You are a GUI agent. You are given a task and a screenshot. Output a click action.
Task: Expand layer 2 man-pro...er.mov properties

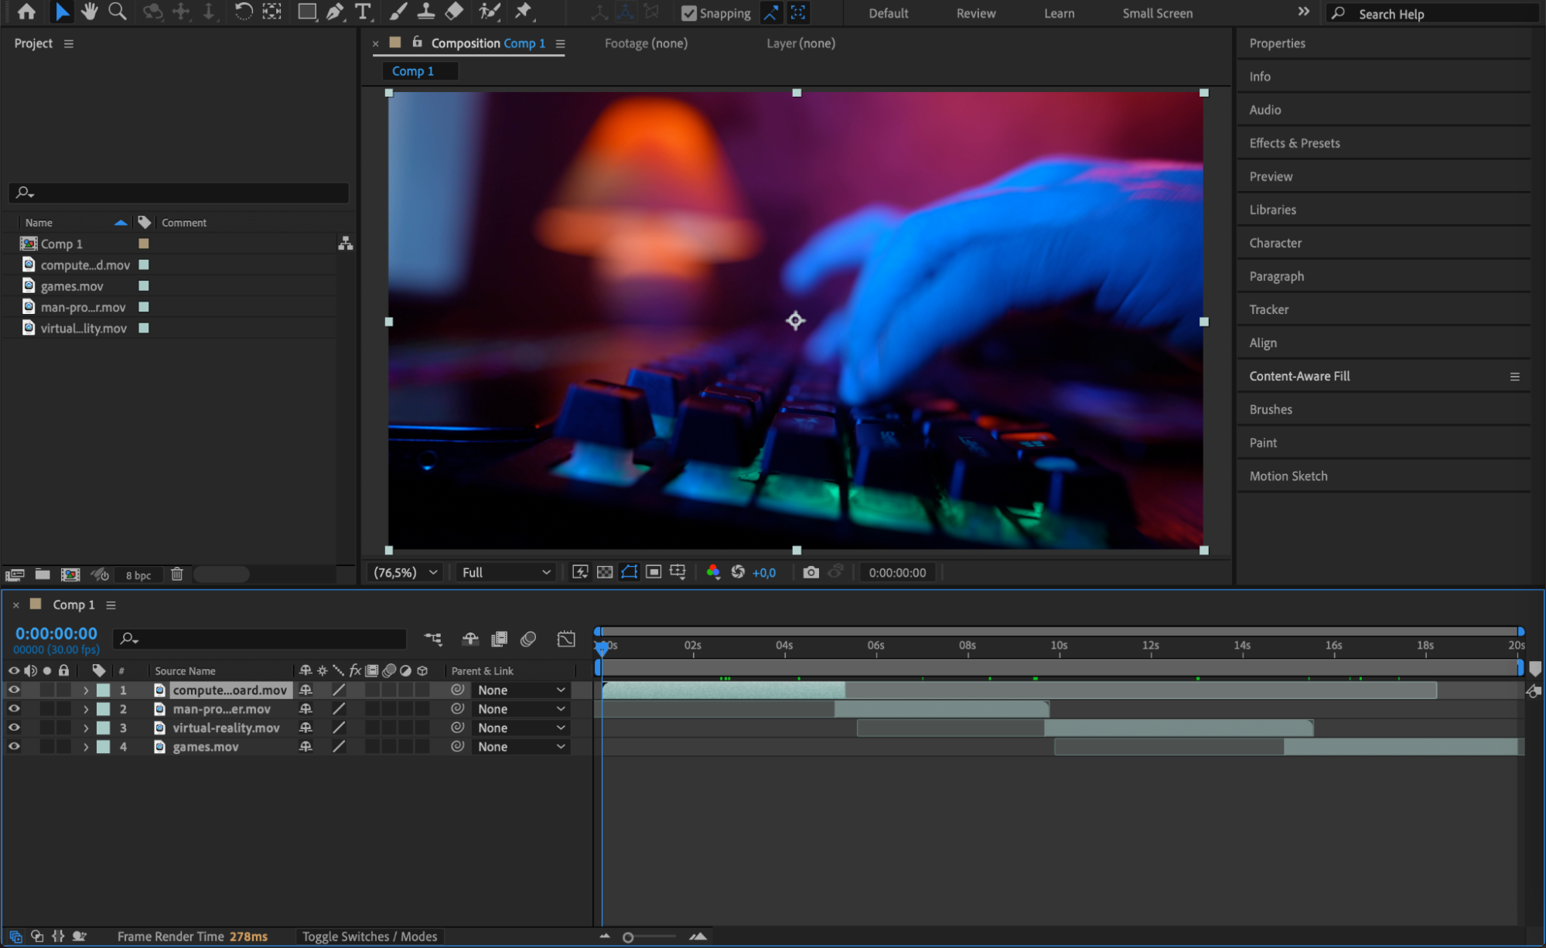click(86, 709)
